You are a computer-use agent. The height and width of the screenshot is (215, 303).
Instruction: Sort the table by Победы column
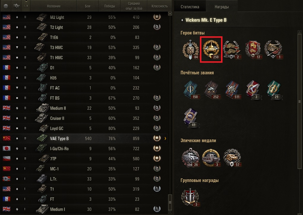(110, 6)
